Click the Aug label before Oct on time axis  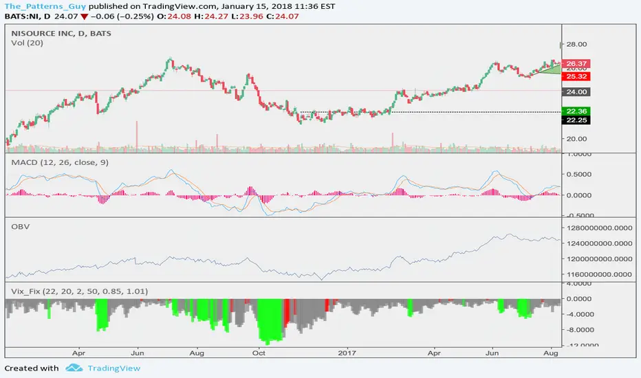tap(197, 353)
